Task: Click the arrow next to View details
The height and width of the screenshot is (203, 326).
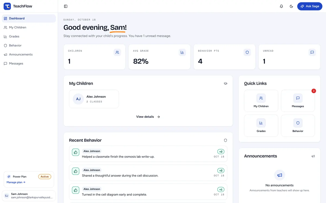Action: click(158, 117)
